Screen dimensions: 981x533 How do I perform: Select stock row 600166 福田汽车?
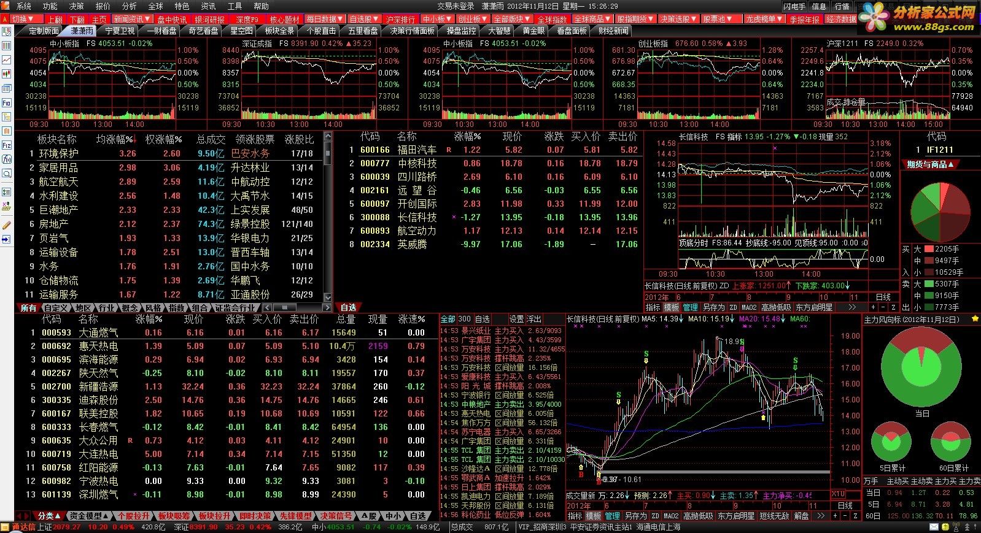[x=494, y=150]
